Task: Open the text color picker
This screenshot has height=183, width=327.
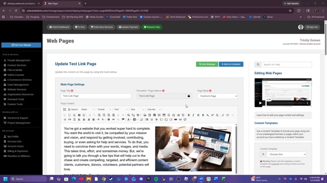Action: point(129,119)
